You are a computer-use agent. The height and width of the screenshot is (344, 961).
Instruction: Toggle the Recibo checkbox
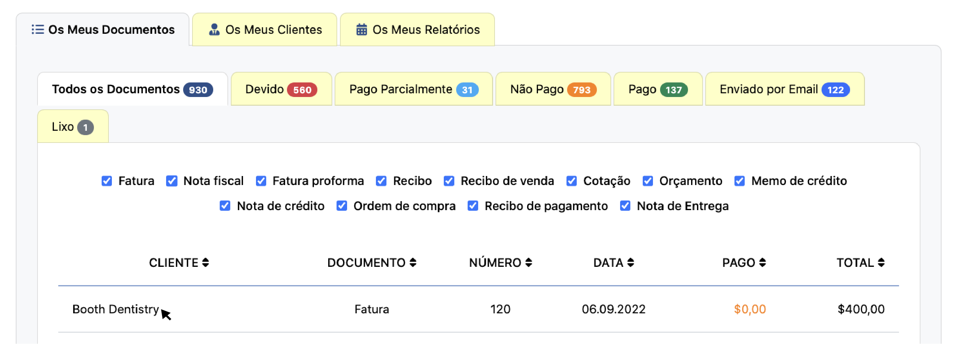381,181
